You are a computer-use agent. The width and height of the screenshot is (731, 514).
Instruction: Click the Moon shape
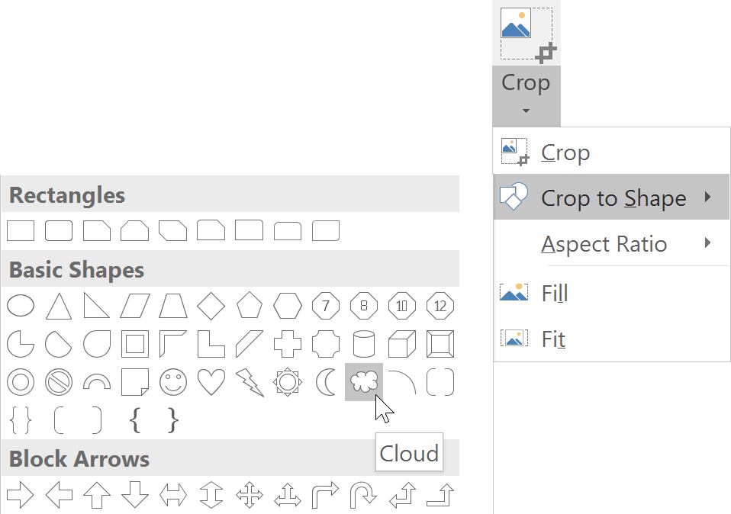click(x=326, y=381)
